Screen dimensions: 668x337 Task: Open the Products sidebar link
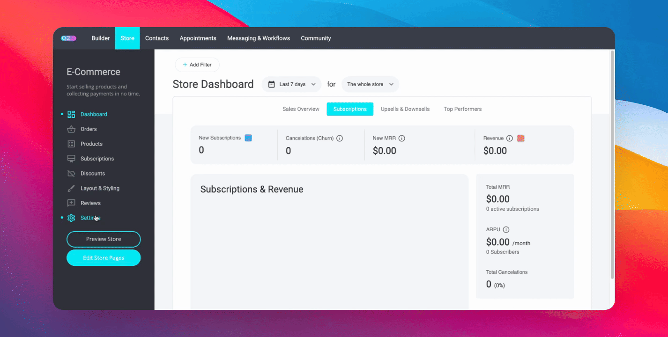coord(91,144)
